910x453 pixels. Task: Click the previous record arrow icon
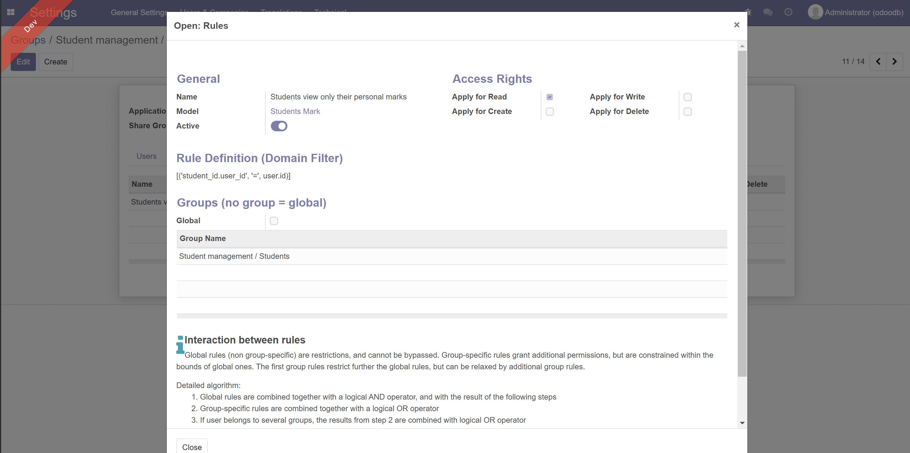pos(879,61)
